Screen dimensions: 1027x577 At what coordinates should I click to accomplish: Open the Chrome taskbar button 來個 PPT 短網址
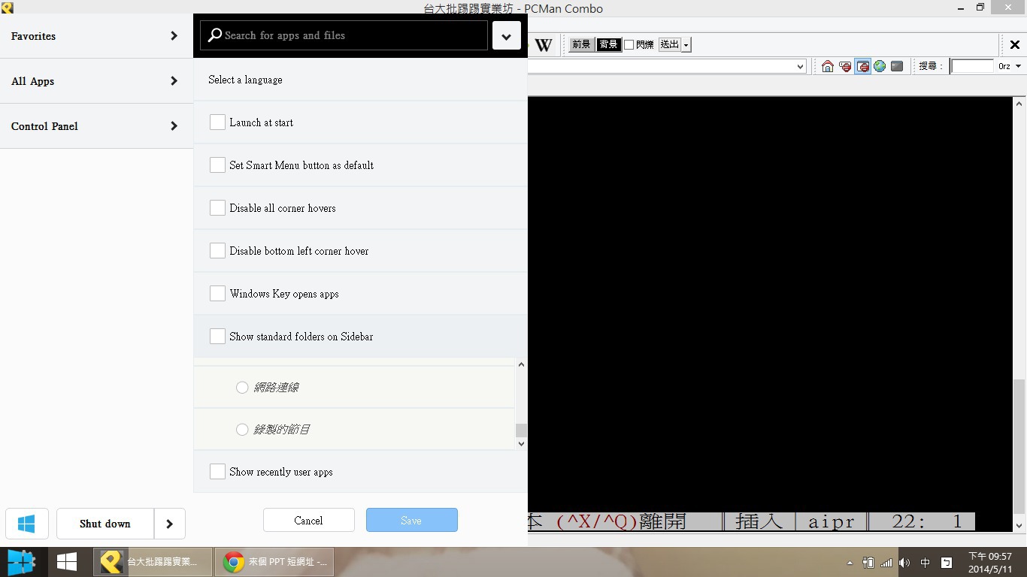click(x=274, y=561)
